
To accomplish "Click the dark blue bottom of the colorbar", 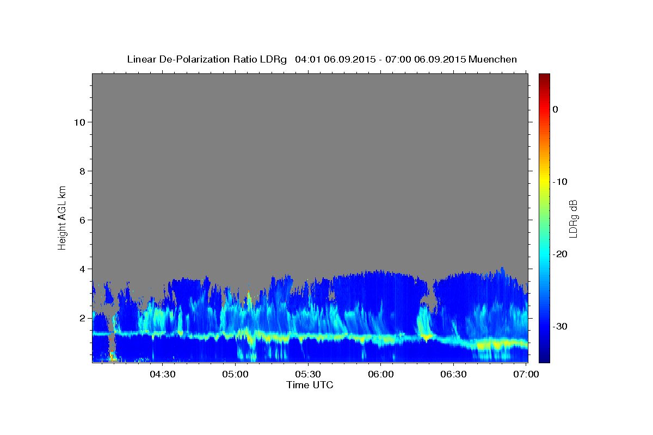I will tap(544, 358).
